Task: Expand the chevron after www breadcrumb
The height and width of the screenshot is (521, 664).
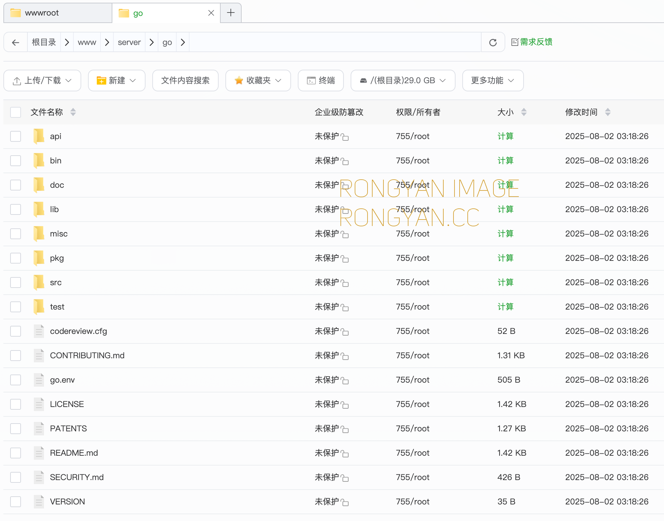Action: [x=107, y=42]
